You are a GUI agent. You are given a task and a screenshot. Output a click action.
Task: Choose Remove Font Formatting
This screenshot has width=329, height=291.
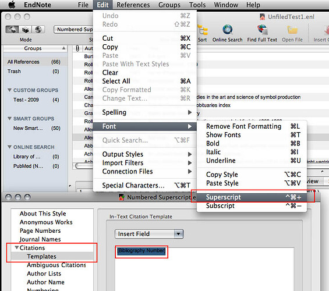pyautogui.click(x=252, y=126)
